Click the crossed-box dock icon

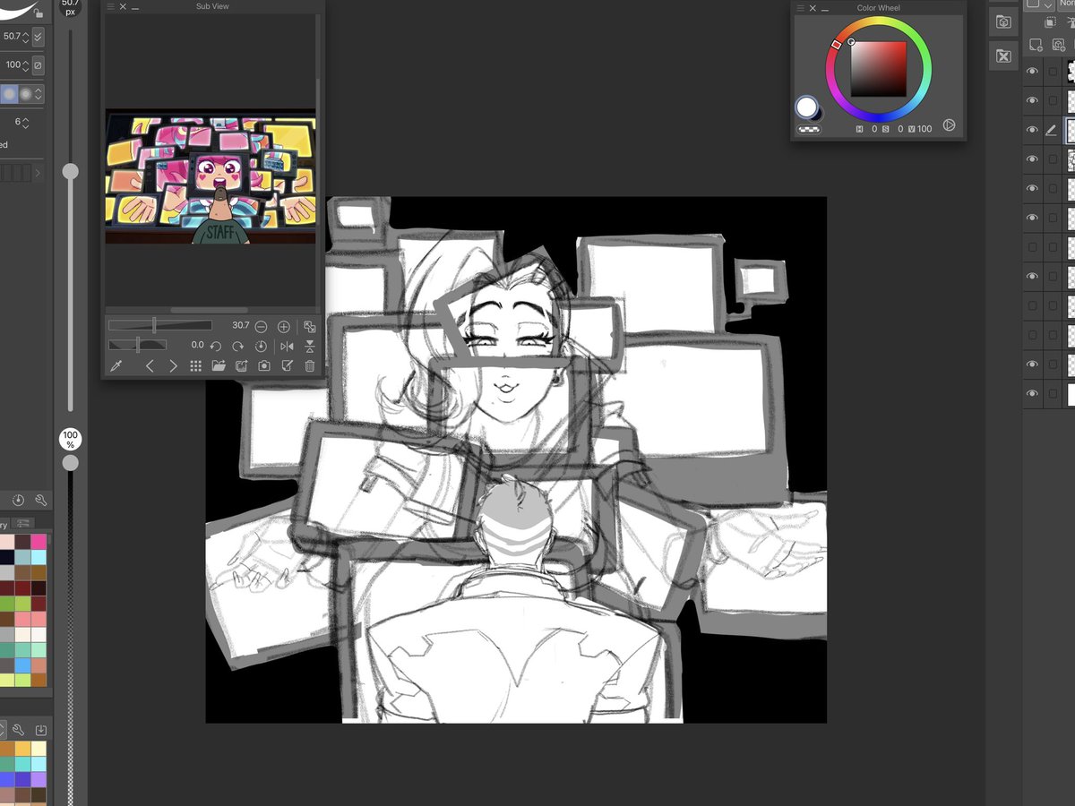[x=1003, y=56]
